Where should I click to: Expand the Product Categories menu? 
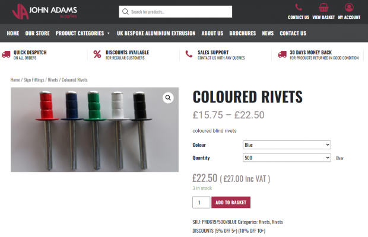pyautogui.click(x=83, y=33)
